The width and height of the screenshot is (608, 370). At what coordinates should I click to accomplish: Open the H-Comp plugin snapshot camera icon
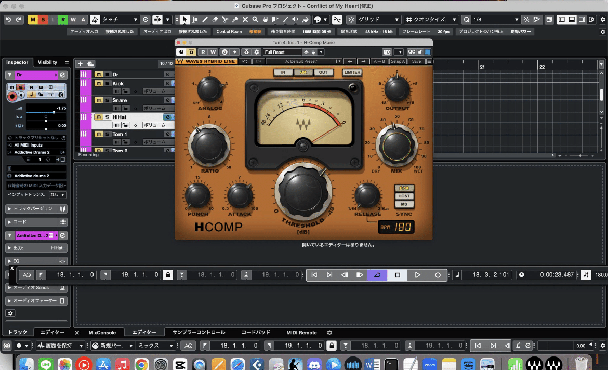pos(387,52)
